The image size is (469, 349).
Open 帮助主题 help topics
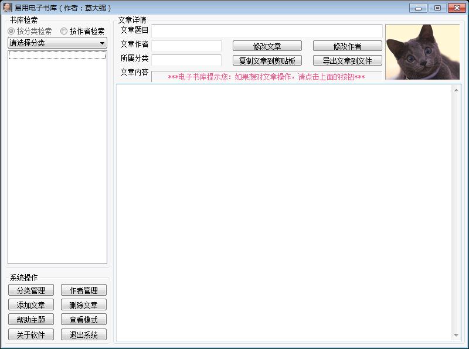point(31,319)
